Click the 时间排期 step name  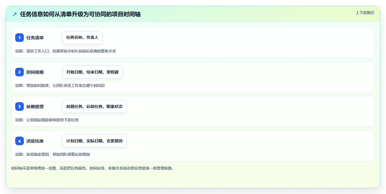click(35, 72)
